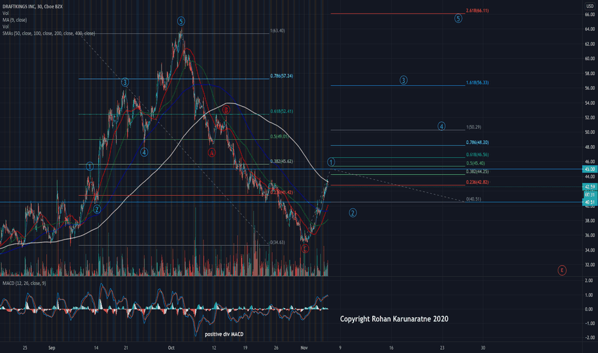Click the red circled B wave marker
The width and height of the screenshot is (598, 353).
click(x=226, y=110)
